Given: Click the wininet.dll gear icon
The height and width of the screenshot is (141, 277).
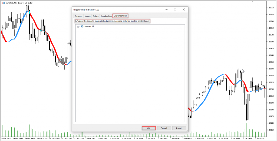Looking at the screenshot, I should 82,27.
